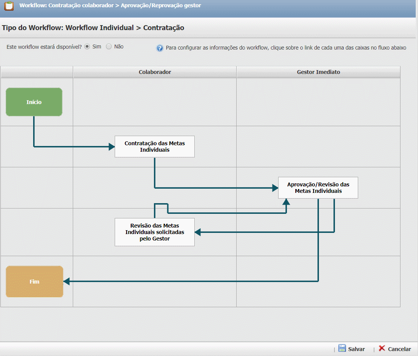The width and height of the screenshot is (418, 356).
Task: Click arrowhead entering Contratação das Metas box
Action: (112, 146)
